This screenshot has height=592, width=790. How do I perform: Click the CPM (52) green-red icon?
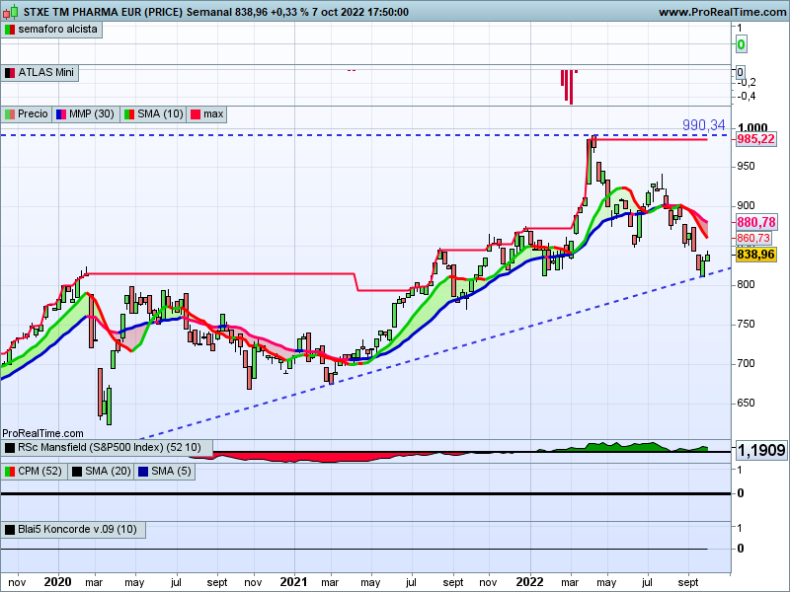(10, 472)
